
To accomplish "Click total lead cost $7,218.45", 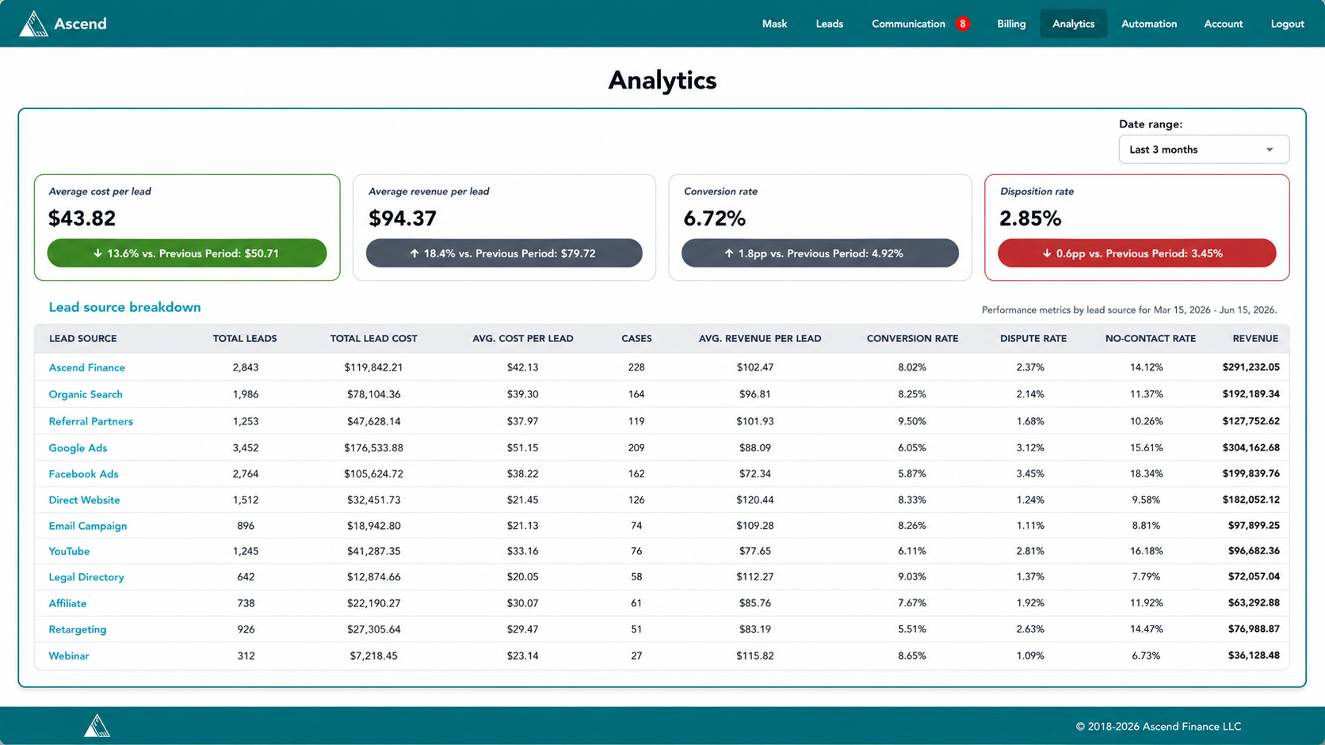I will coord(373,656).
